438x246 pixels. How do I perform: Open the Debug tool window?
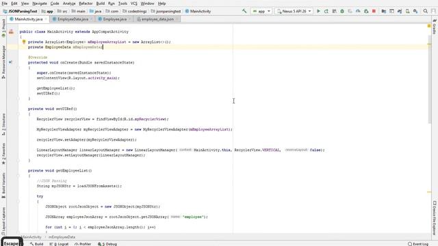pos(107,244)
